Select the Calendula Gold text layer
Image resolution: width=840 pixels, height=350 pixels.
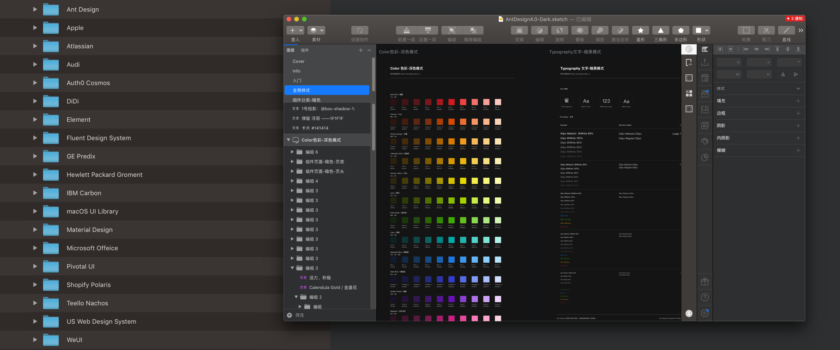pos(332,287)
